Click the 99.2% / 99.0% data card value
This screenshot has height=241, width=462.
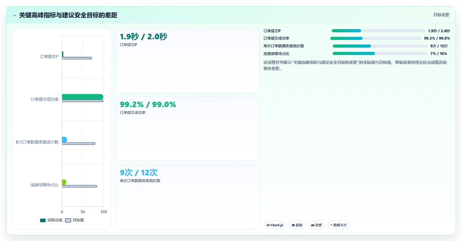[x=148, y=105]
